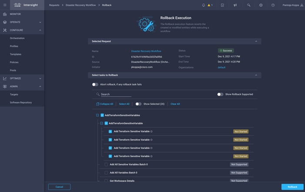Click the Operate cube icon
This screenshot has width=305, height=192.
tap(5, 22)
